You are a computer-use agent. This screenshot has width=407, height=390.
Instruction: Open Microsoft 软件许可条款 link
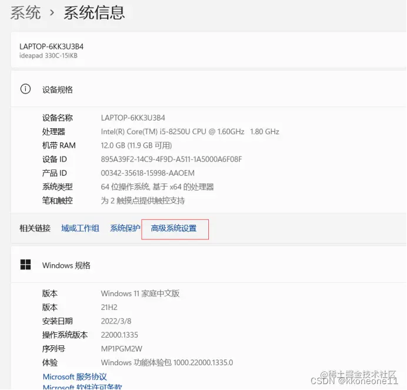click(x=82, y=386)
